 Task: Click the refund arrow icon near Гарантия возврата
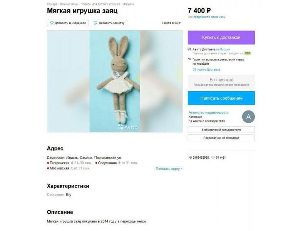tap(189, 59)
